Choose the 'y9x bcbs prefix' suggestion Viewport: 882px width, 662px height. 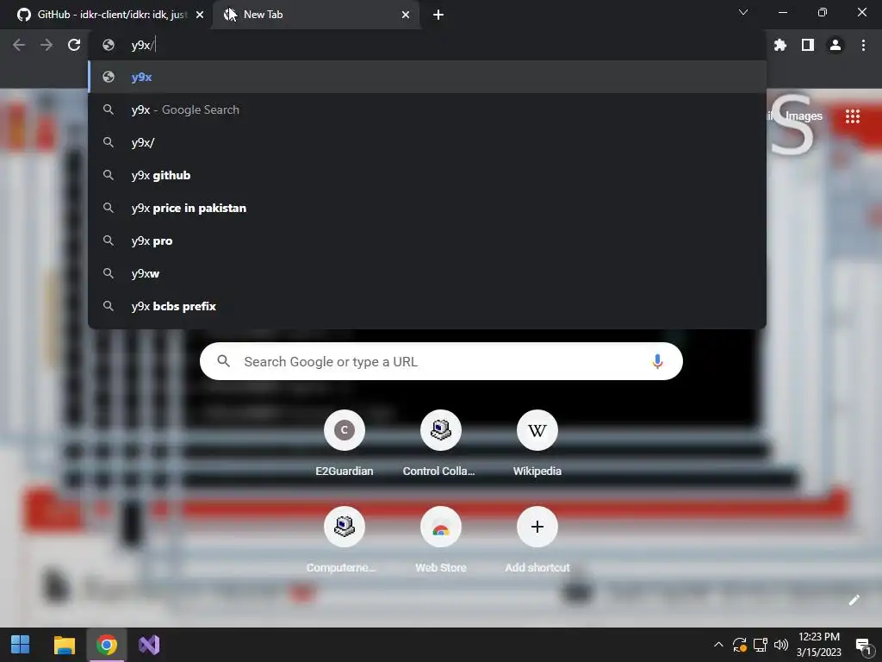coord(427,306)
